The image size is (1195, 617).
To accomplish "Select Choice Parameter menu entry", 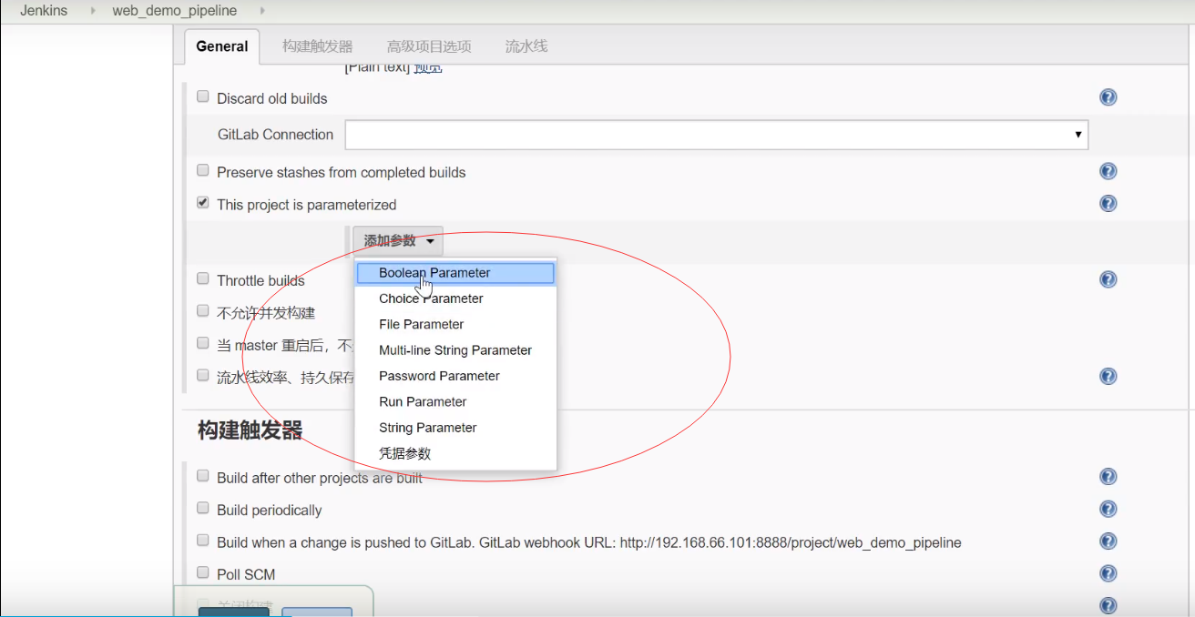I will click(455, 298).
